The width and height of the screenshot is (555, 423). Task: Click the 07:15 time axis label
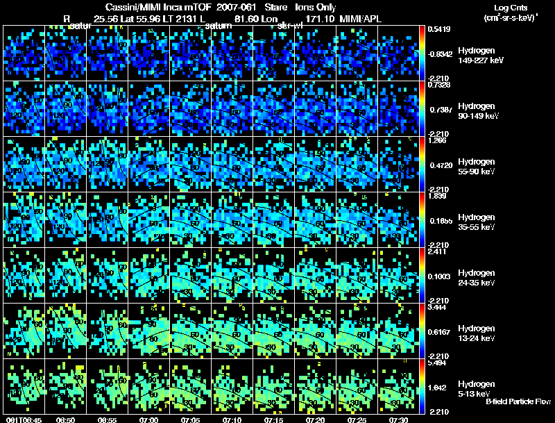tap(273, 420)
